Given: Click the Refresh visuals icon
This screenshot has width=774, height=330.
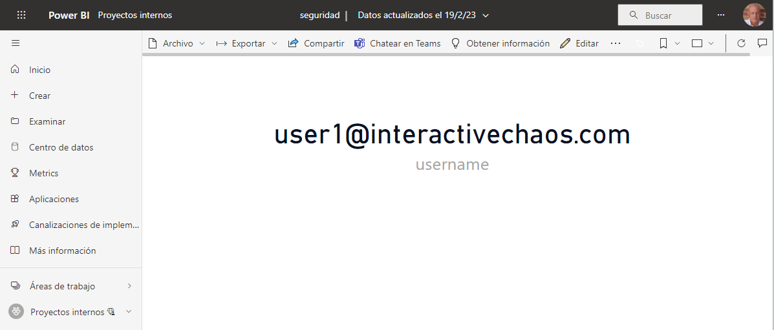Looking at the screenshot, I should [x=742, y=43].
